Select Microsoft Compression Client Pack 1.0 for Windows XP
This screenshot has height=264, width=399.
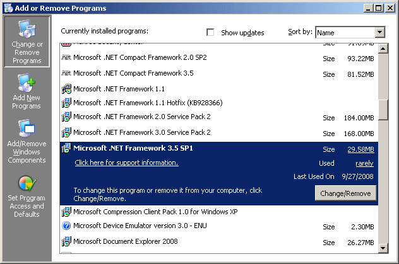(155, 212)
